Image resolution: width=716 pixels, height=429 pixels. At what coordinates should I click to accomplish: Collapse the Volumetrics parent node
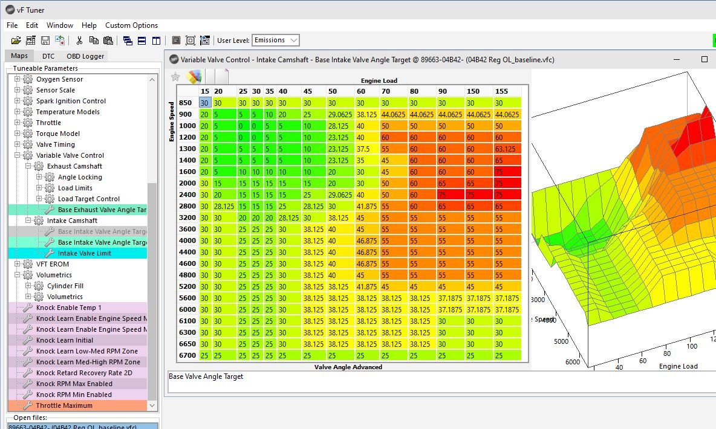(18, 275)
